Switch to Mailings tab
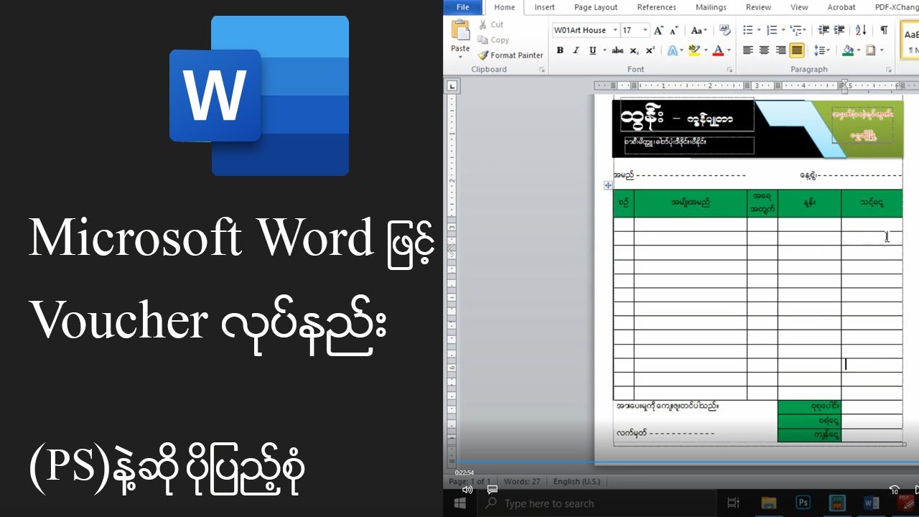 coord(711,7)
